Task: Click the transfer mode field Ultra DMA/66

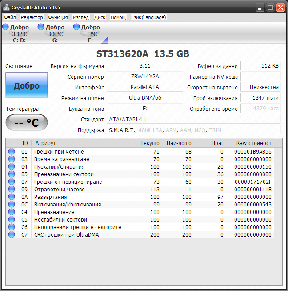Action: 145,98
